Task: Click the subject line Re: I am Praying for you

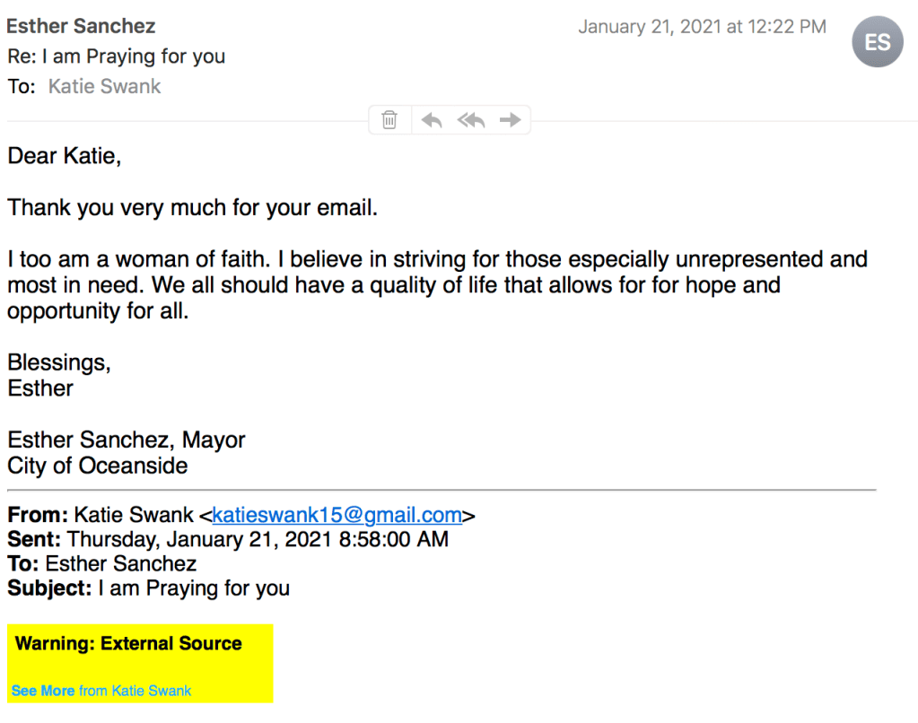Action: [117, 56]
